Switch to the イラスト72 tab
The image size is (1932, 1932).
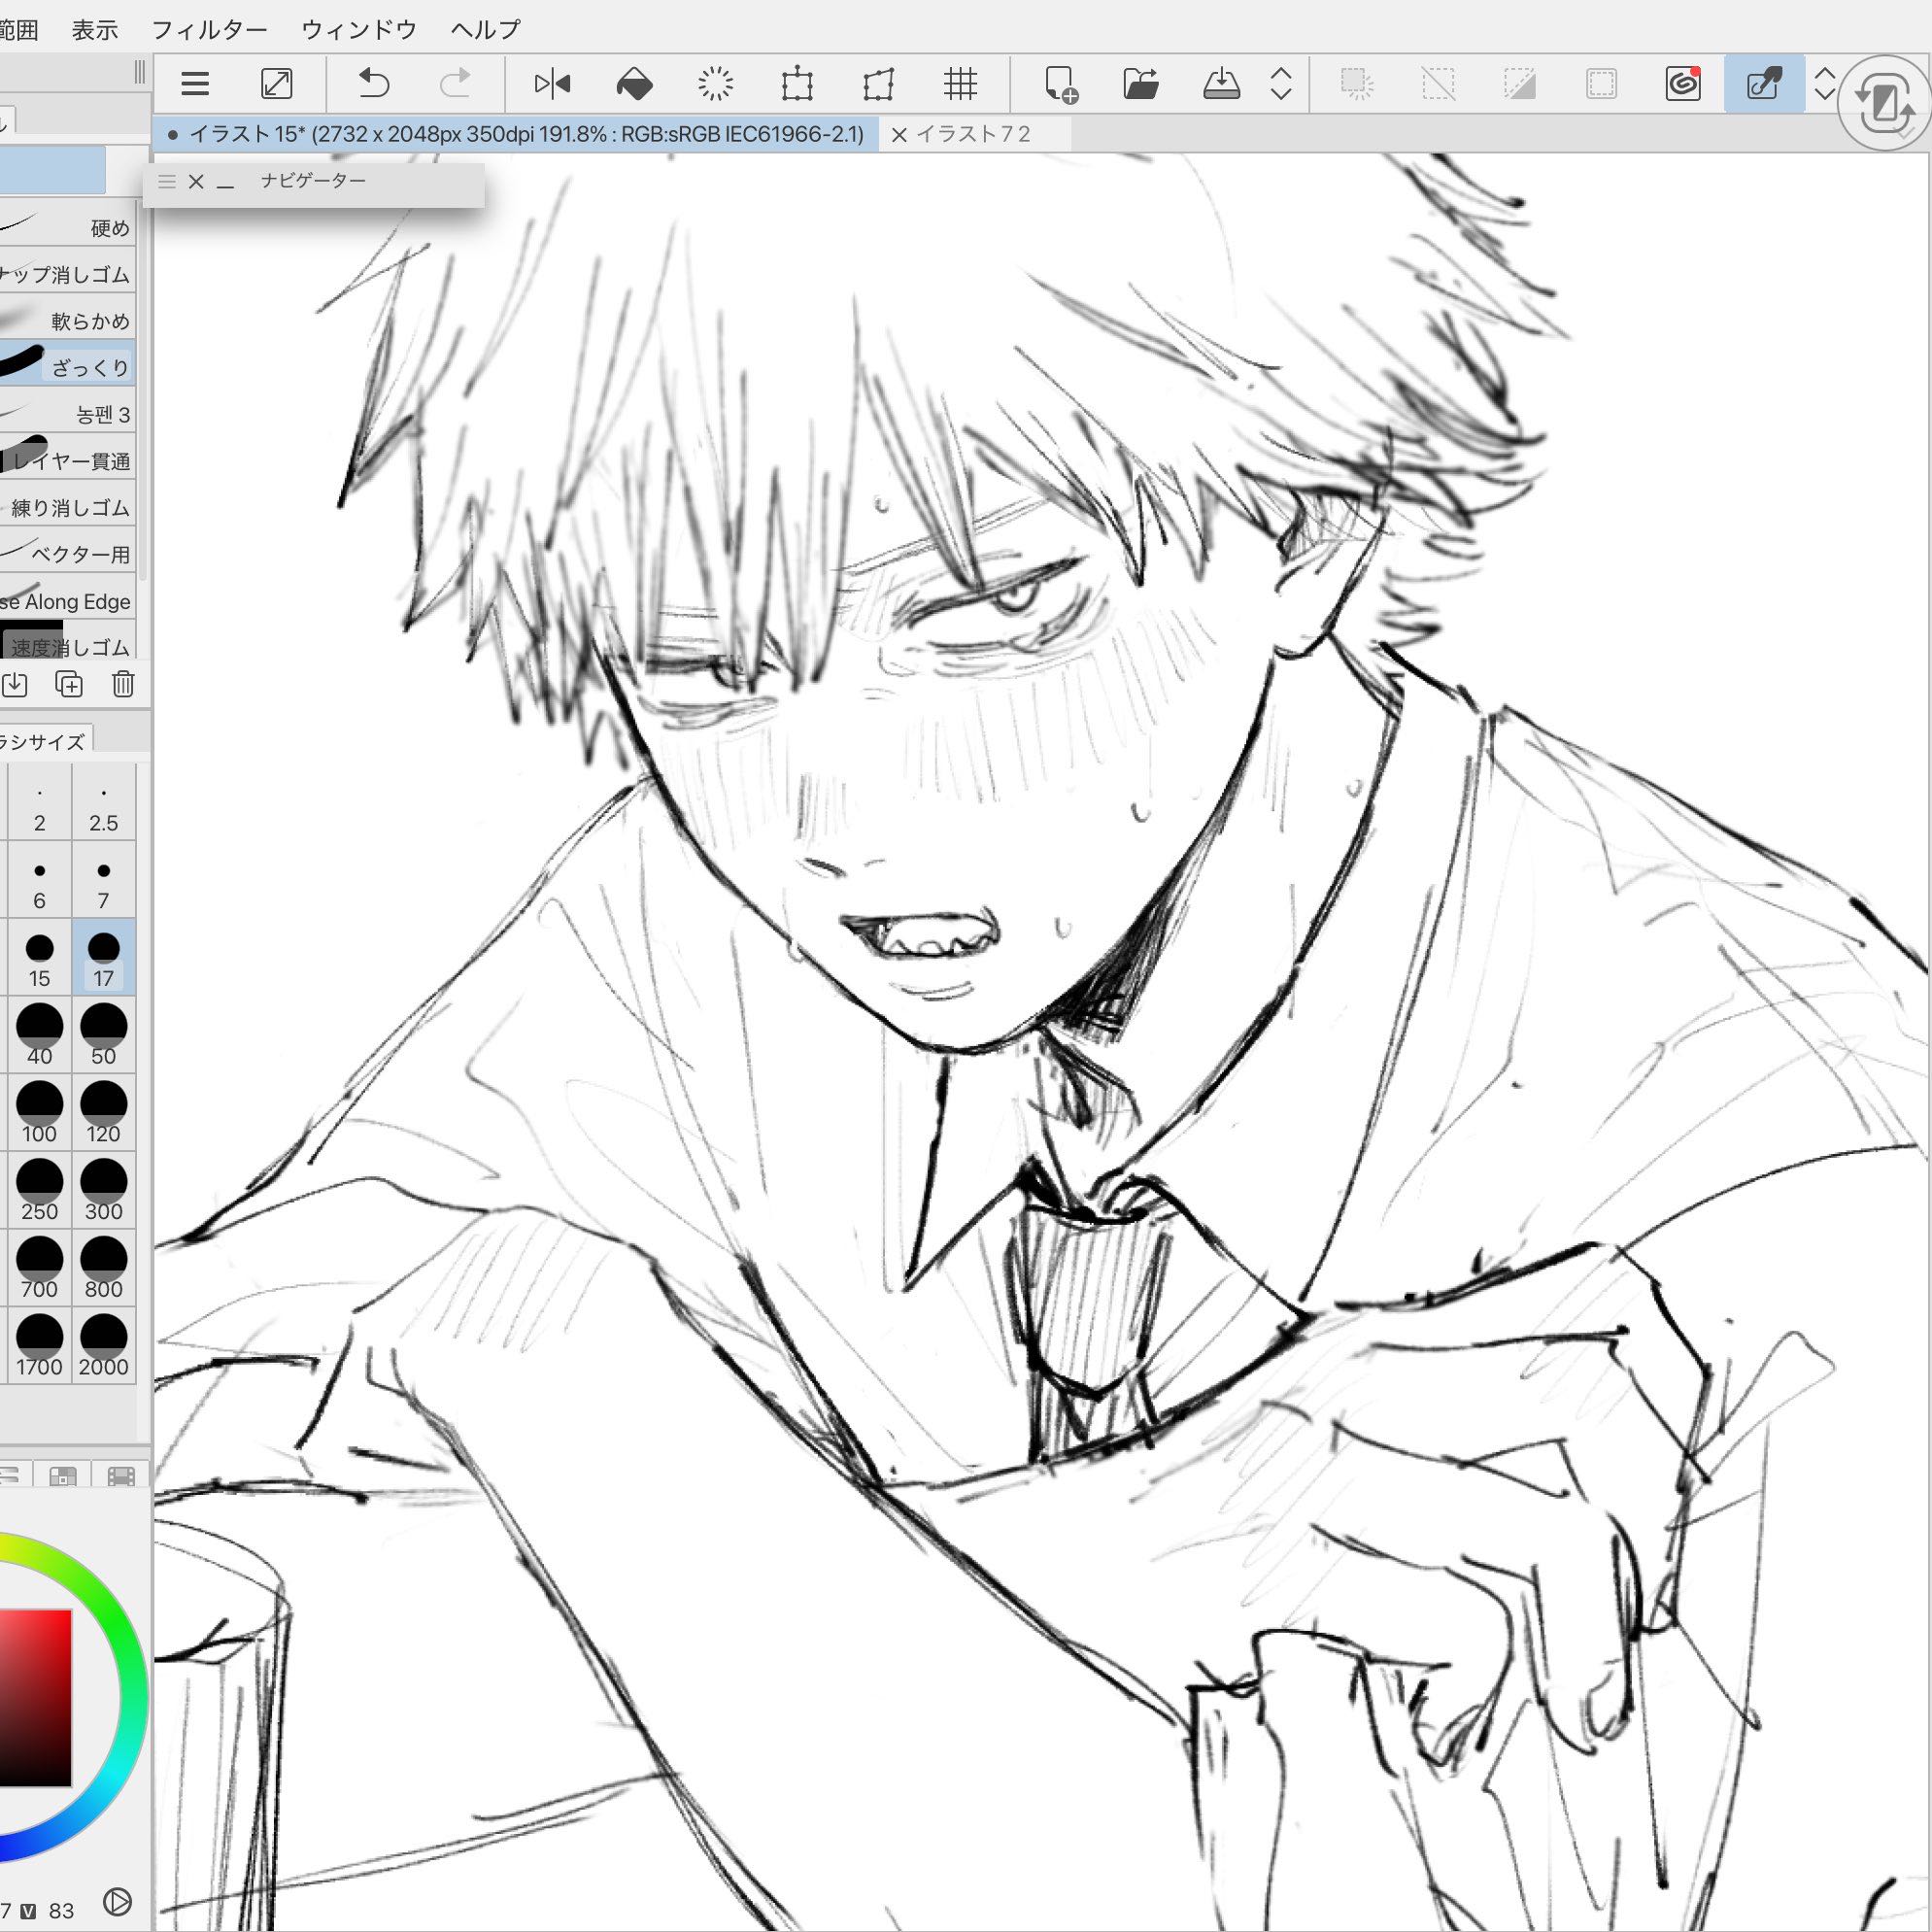[972, 134]
